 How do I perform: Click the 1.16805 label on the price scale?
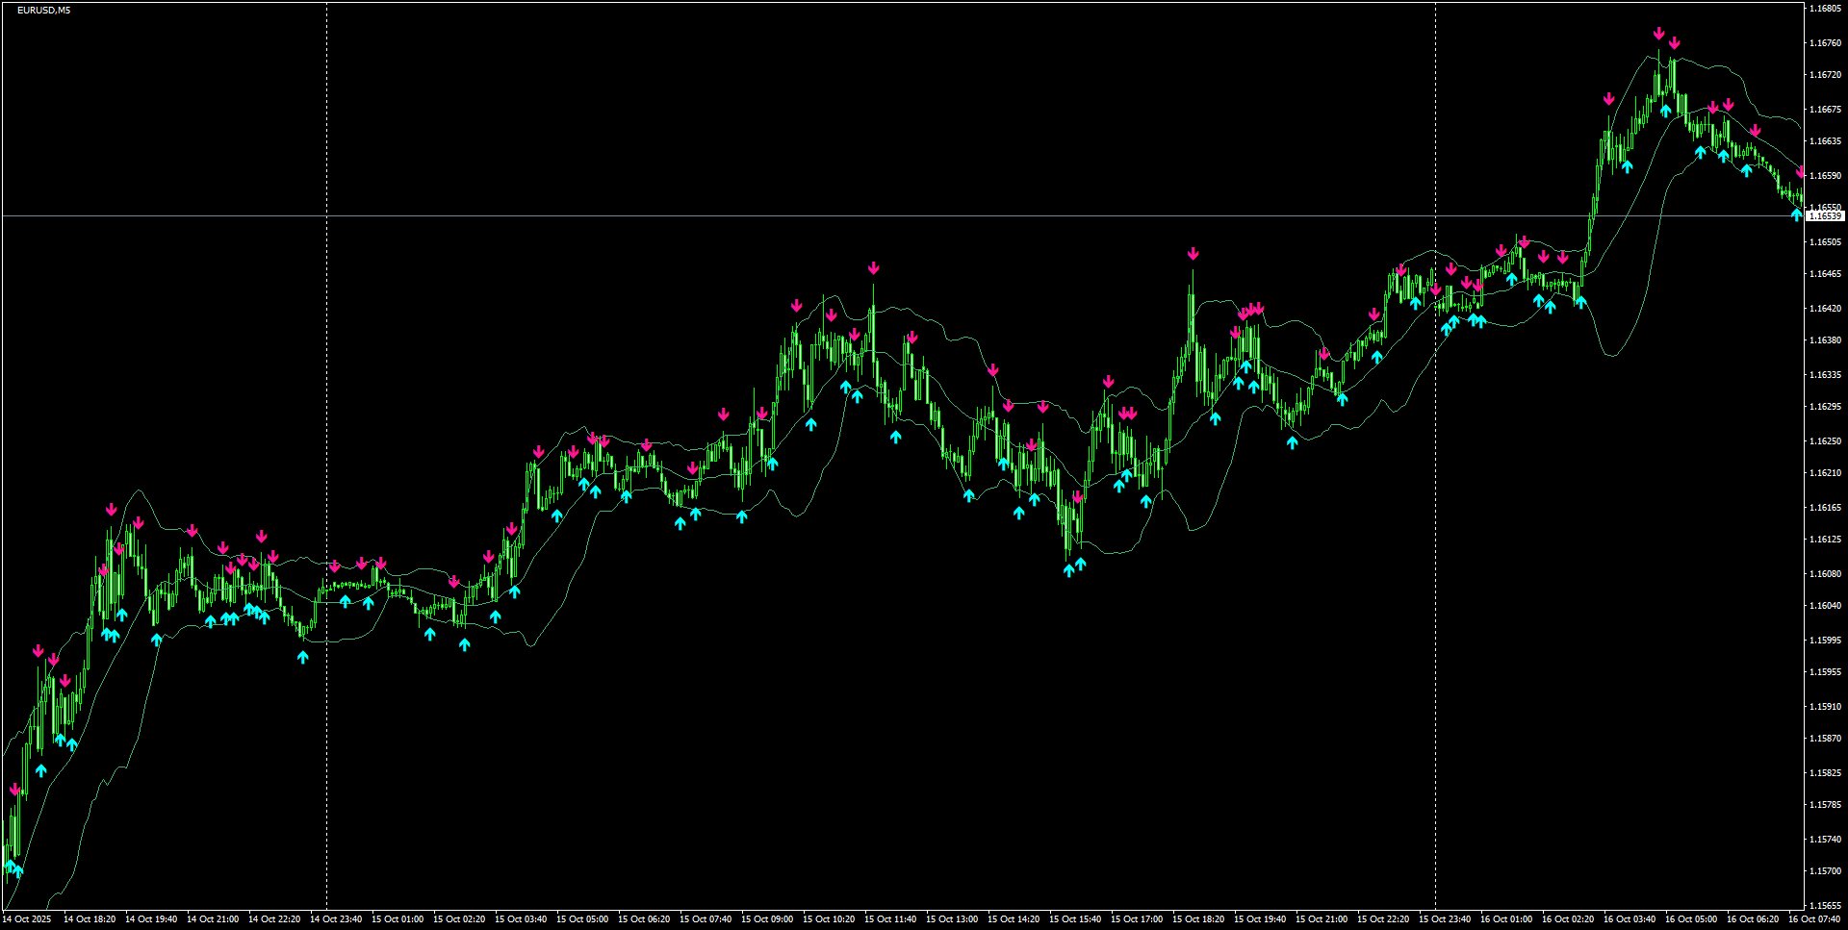click(x=1827, y=8)
